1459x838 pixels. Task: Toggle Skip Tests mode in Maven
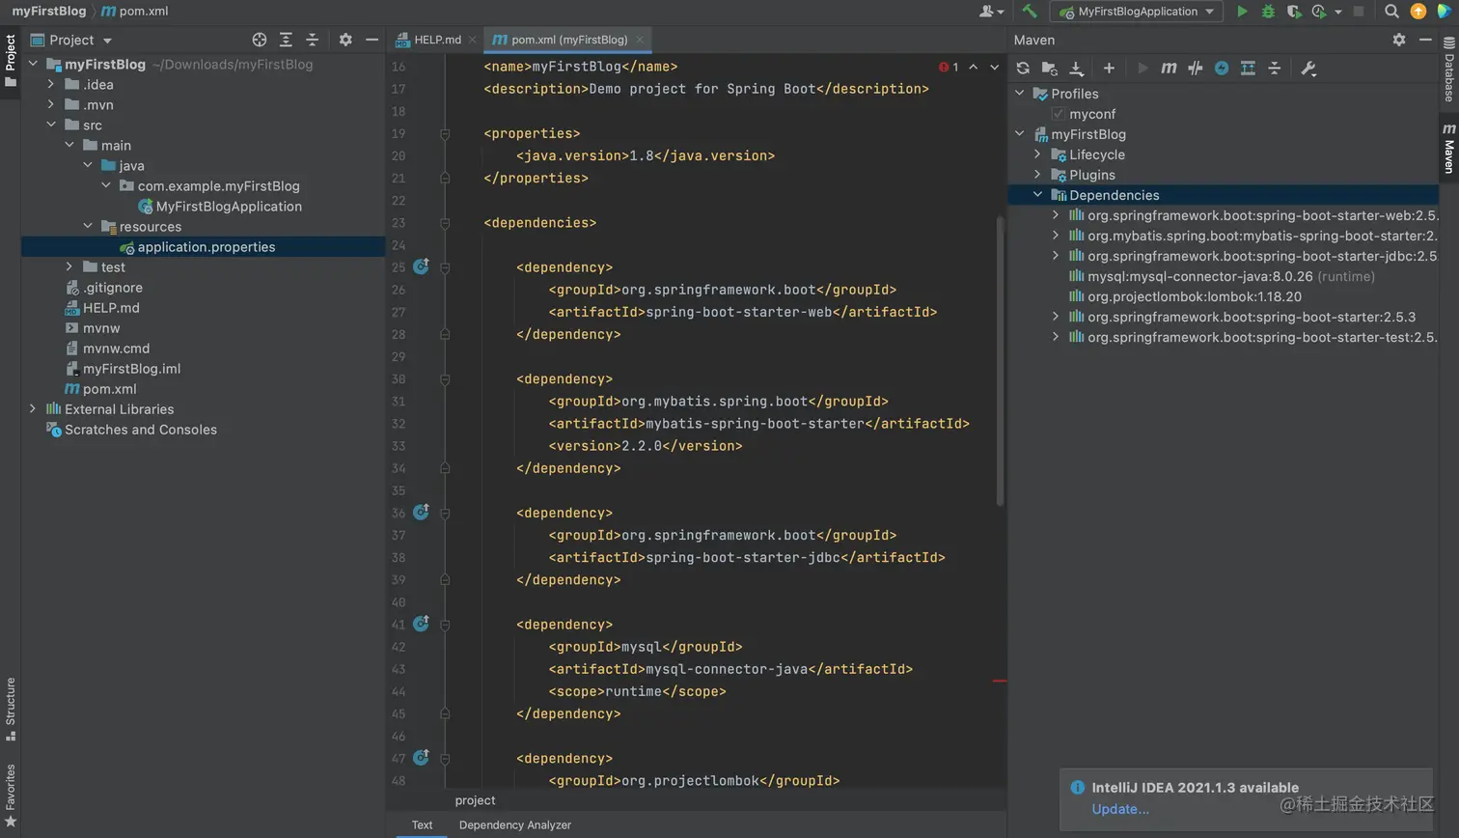coord(1222,69)
